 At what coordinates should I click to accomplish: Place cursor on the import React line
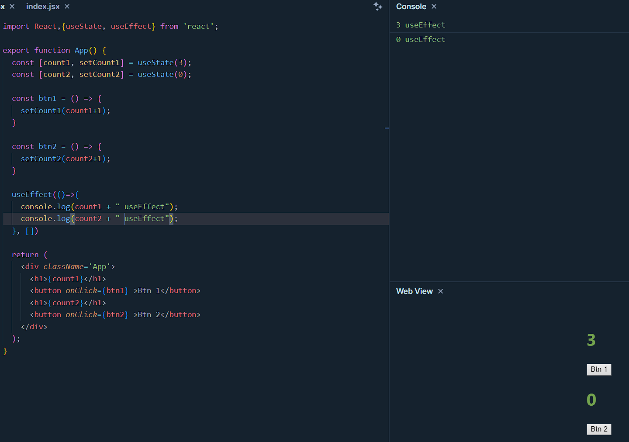(111, 26)
